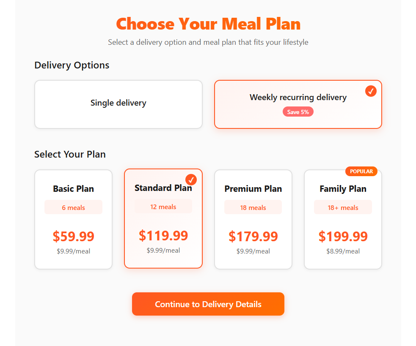The height and width of the screenshot is (346, 416).
Task: Choose the Basic Plan card
Action: click(73, 219)
